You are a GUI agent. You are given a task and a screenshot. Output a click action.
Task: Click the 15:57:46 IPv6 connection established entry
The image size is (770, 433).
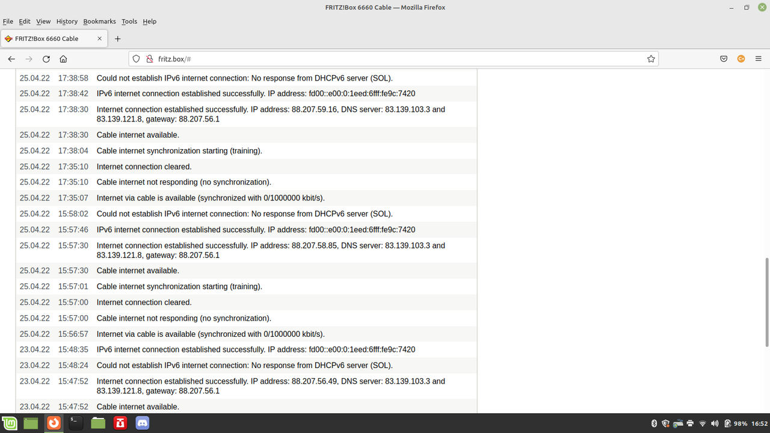247,230
